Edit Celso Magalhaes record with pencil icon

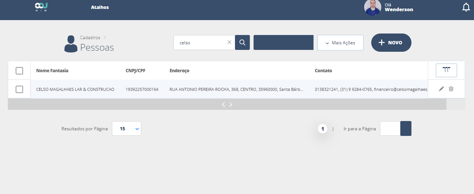pos(441,89)
